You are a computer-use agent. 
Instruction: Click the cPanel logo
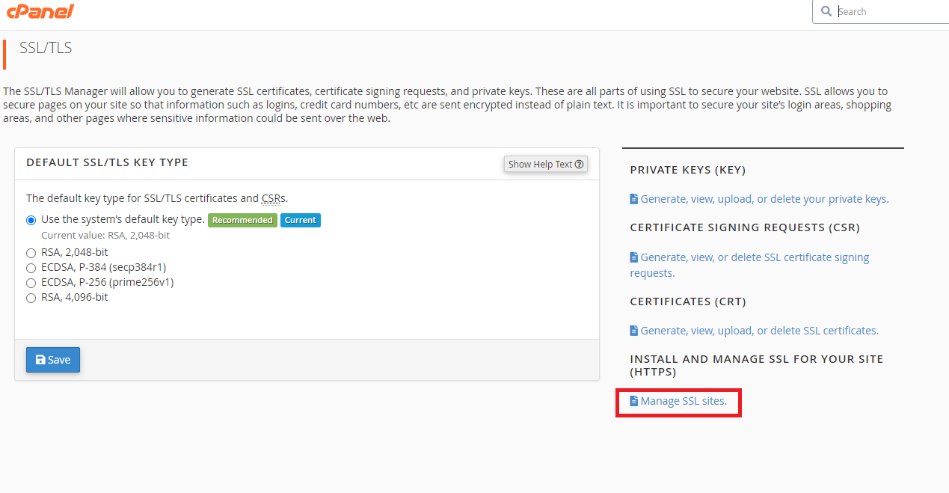coord(41,11)
